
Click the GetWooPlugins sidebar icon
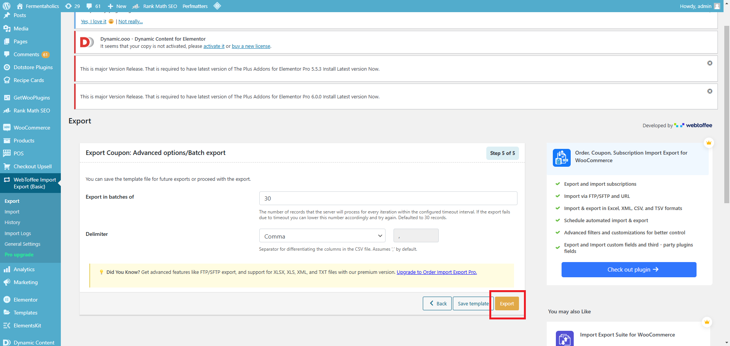tap(7, 98)
